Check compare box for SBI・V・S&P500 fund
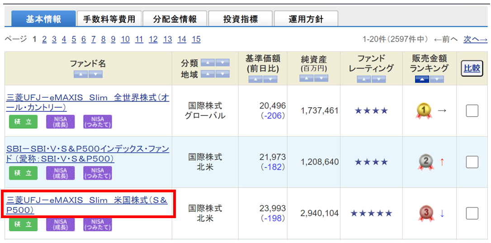 472,162
